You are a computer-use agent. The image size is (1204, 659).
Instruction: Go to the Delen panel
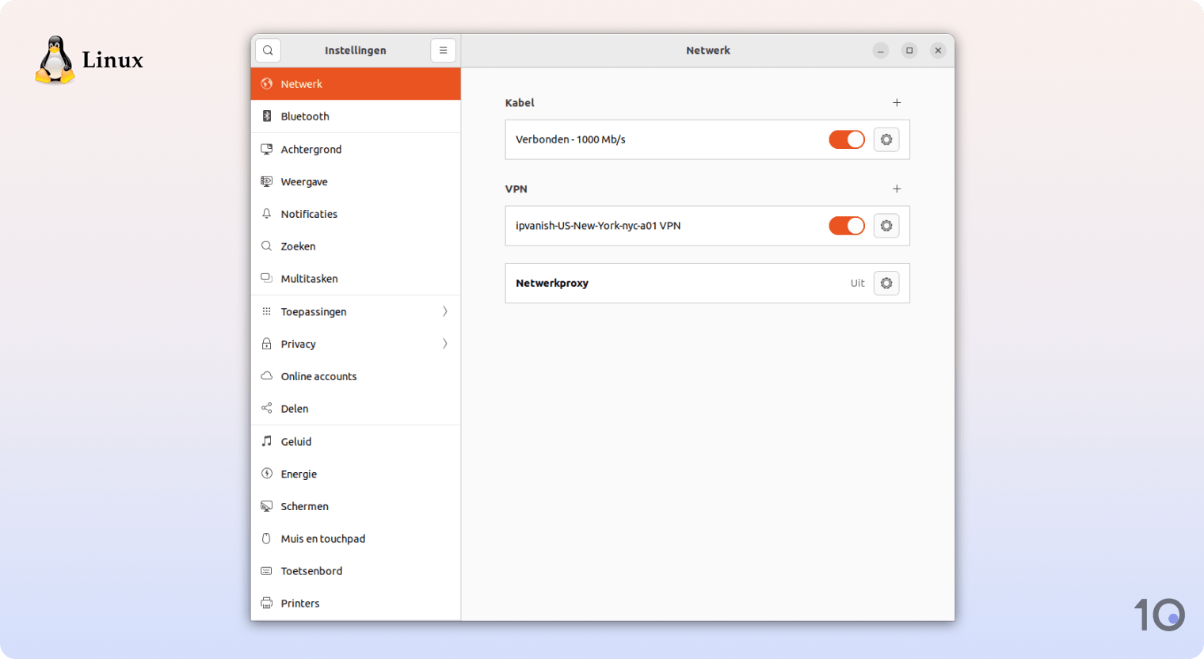356,409
